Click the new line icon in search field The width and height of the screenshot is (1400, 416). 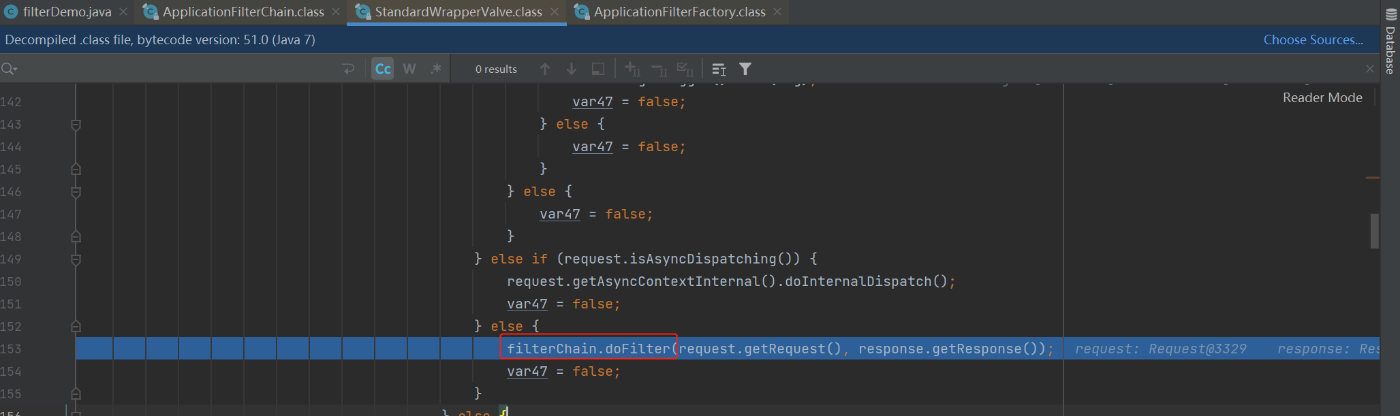pyautogui.click(x=348, y=69)
